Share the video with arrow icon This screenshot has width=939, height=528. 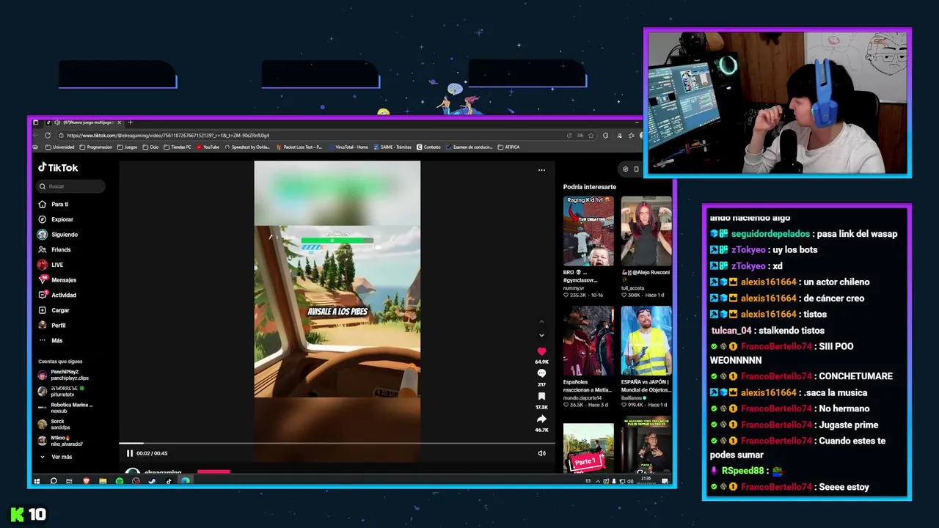point(541,419)
